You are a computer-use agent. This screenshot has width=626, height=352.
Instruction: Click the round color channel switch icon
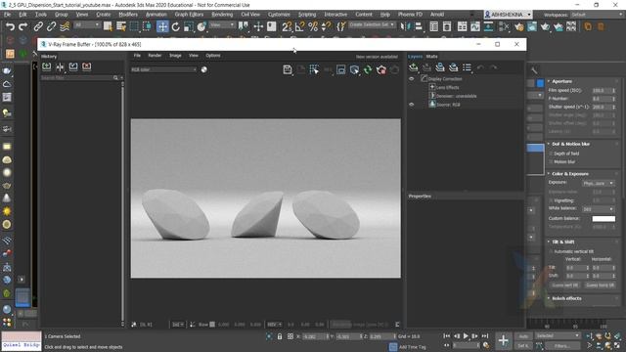coord(204,69)
